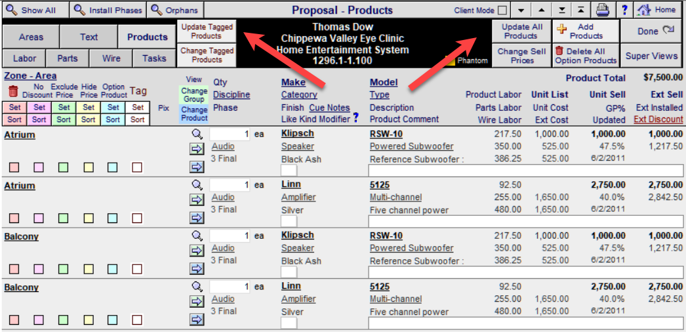The image size is (686, 332).
Task: Click the Cue Notes link
Action: coord(330,108)
